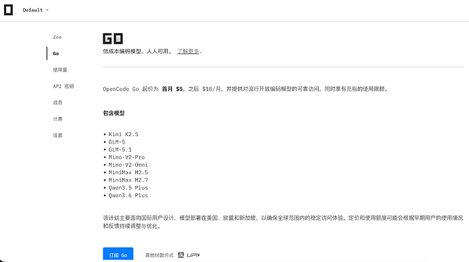
Task: Click the 了解更多 link
Action: pos(188,51)
